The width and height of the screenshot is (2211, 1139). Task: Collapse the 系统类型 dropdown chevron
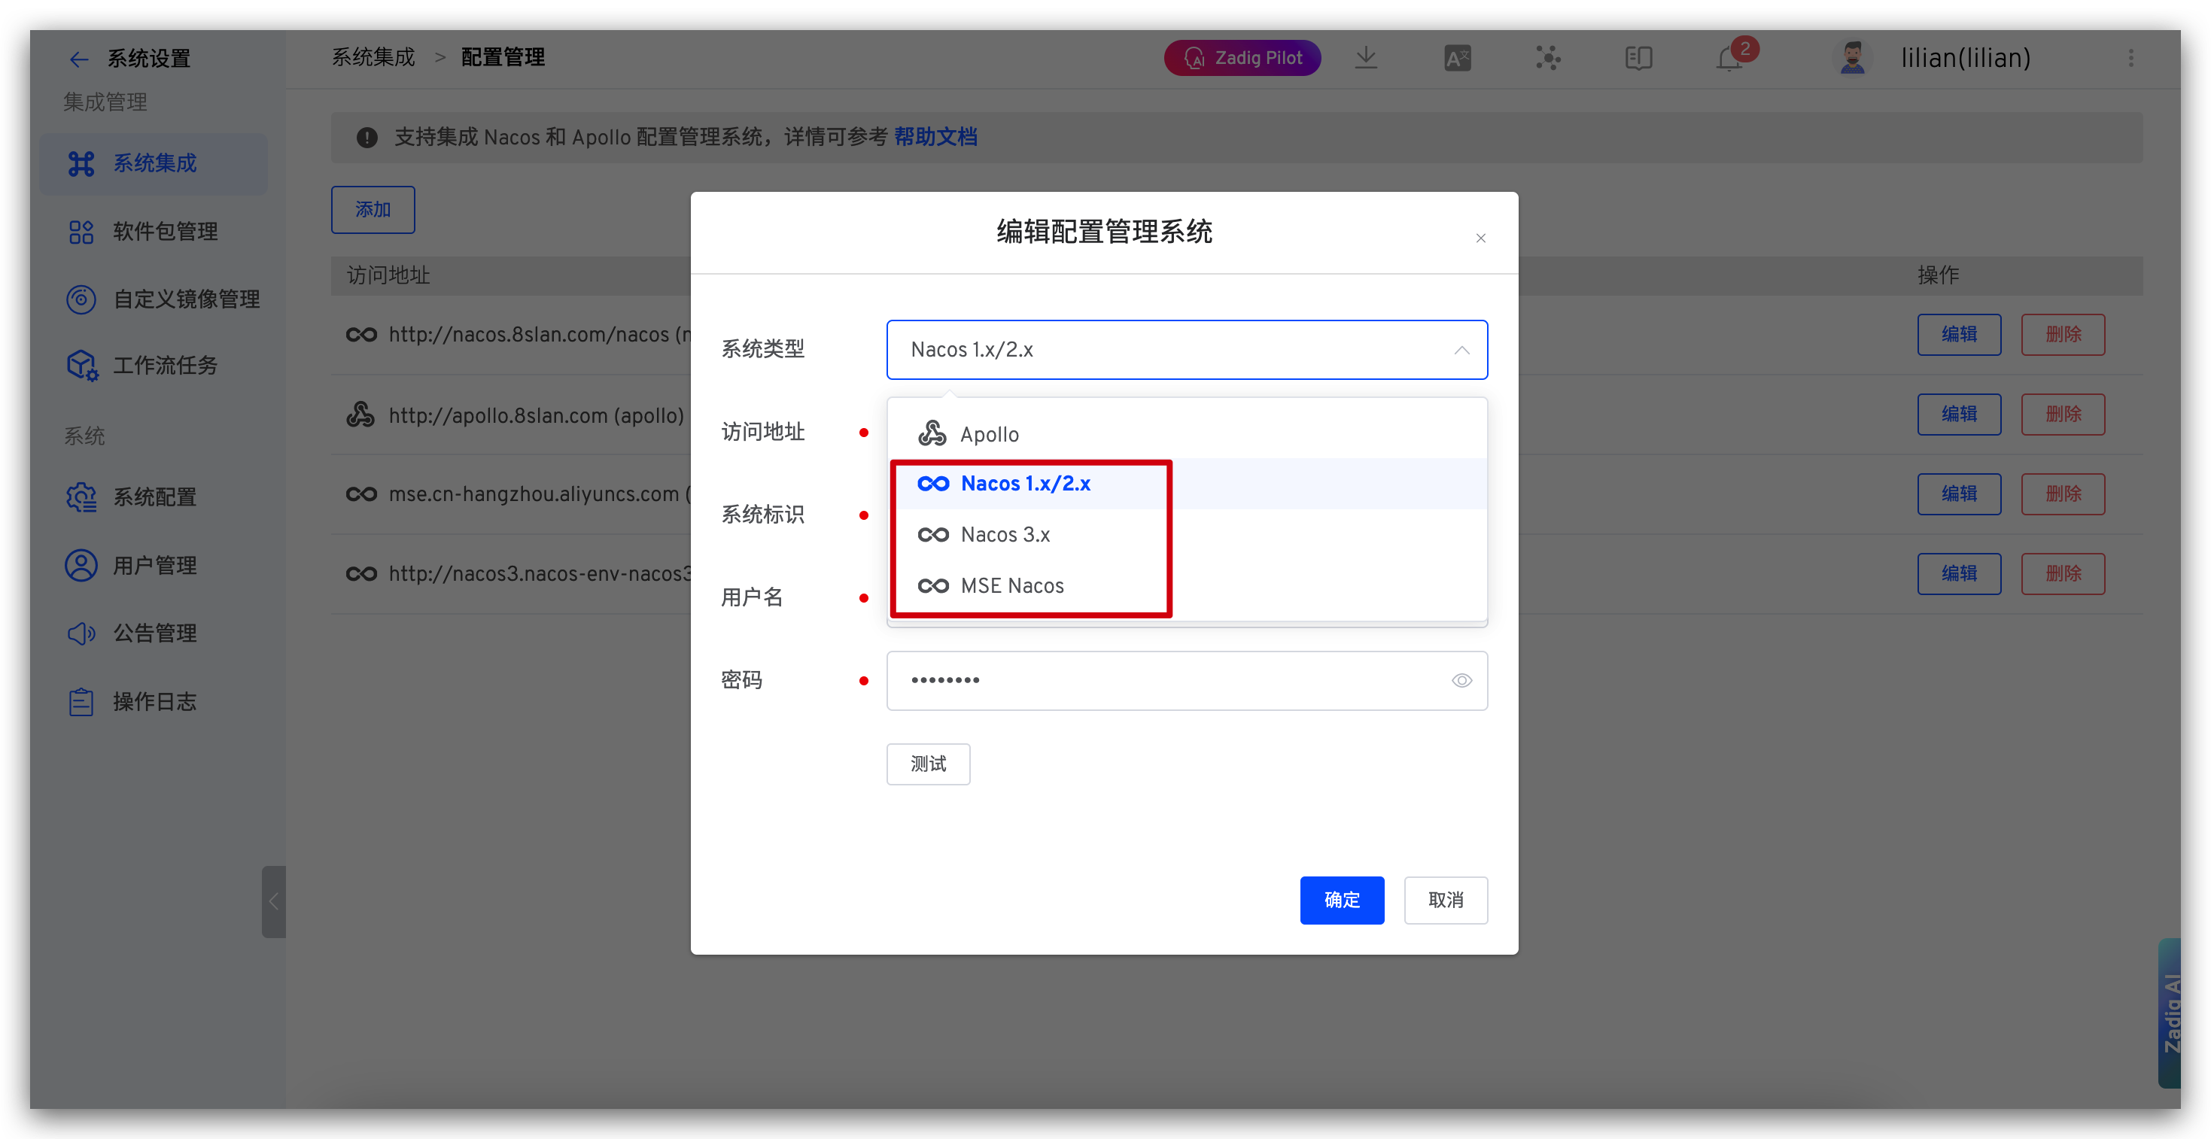(1460, 350)
